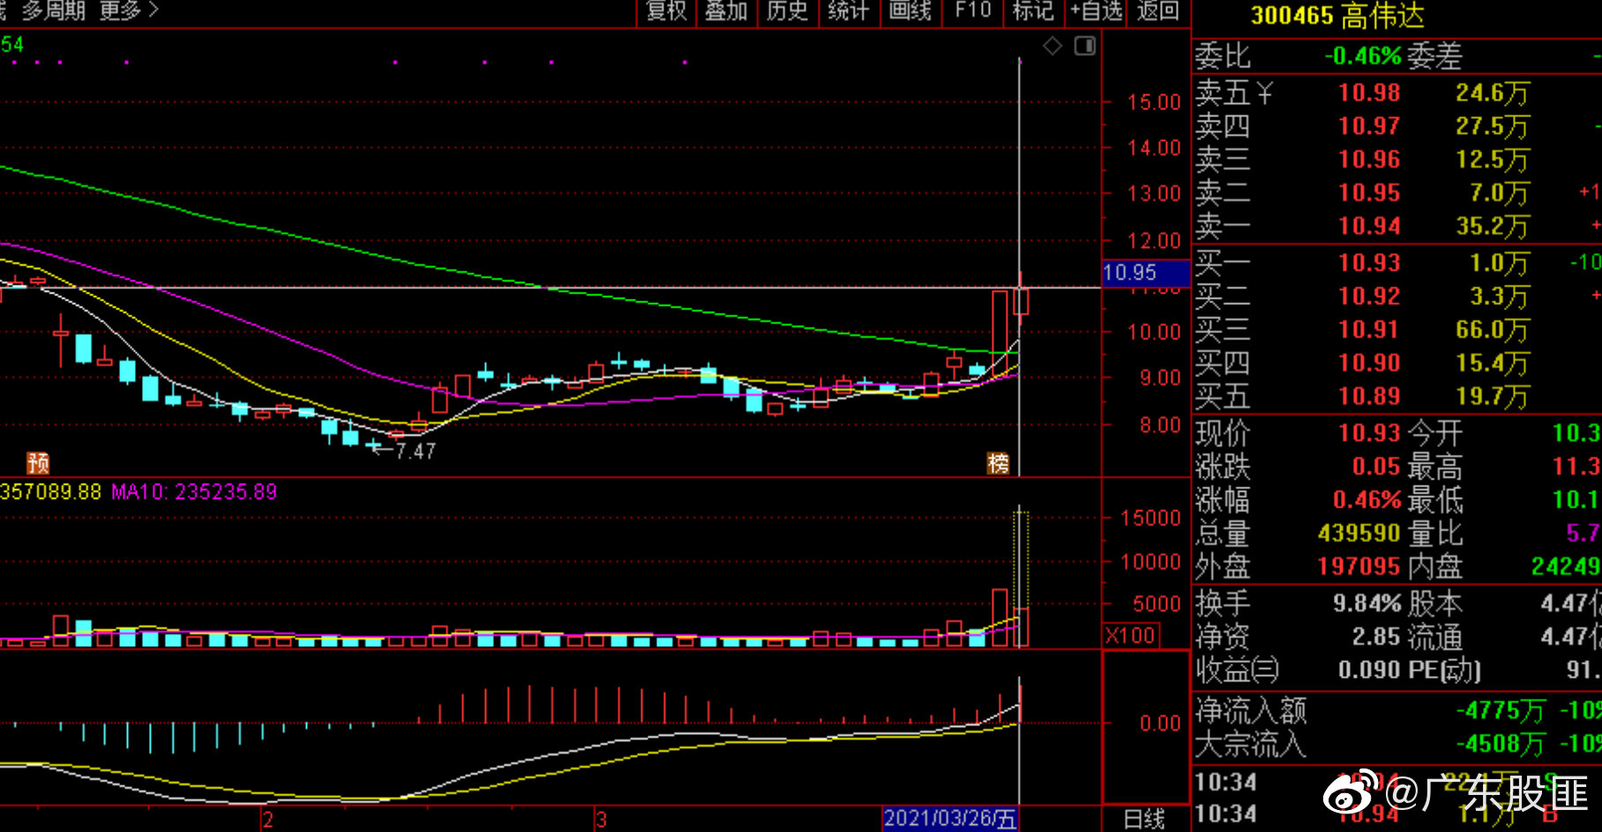The width and height of the screenshot is (1602, 832).
Task: Toggle the panel layout icon
Action: click(x=1085, y=46)
